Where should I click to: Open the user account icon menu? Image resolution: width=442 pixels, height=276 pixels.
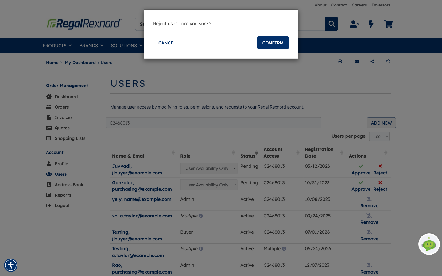pyautogui.click(x=355, y=24)
